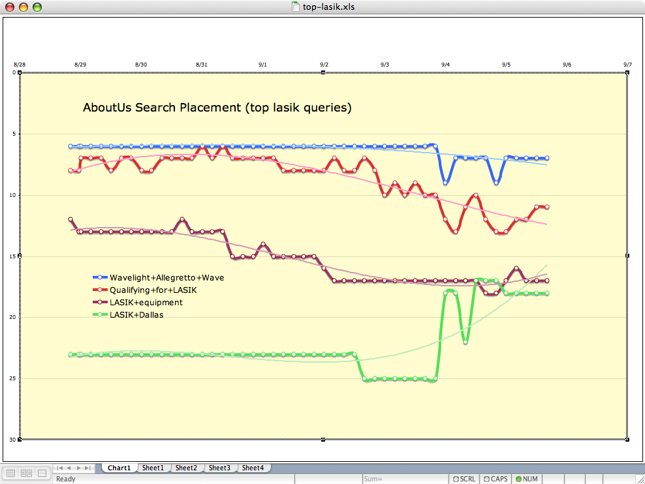This screenshot has width=645, height=484.
Task: Toggle the CAPS lock indicator
Action: (x=495, y=479)
